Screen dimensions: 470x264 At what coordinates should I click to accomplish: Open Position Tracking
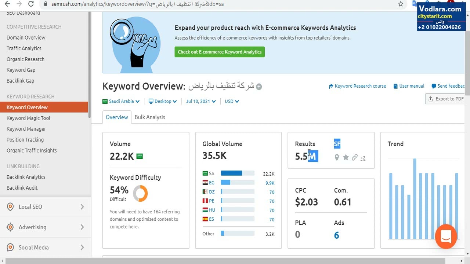click(25, 140)
